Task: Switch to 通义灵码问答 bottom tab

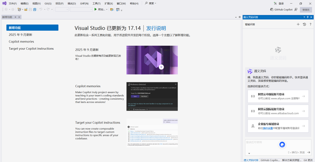Action: [x=251, y=160]
